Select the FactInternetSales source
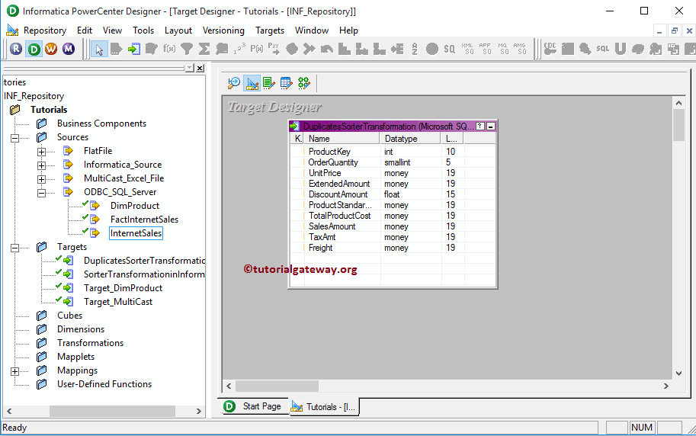 [x=144, y=220]
